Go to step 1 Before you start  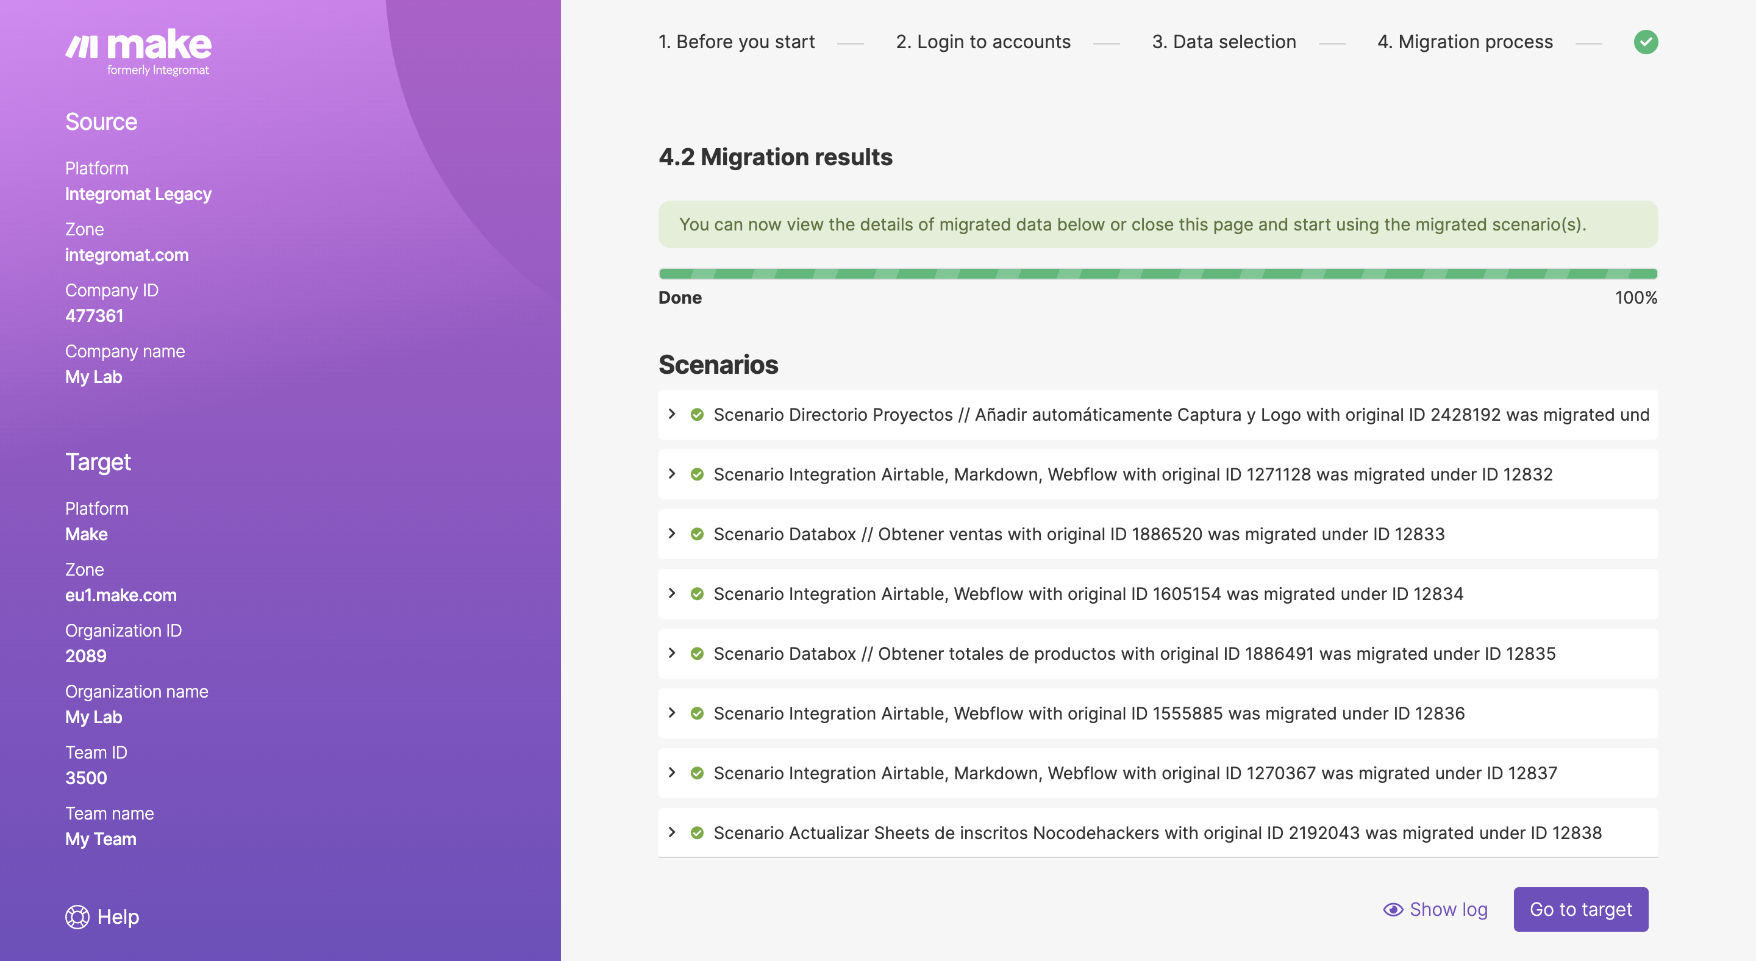(x=736, y=42)
